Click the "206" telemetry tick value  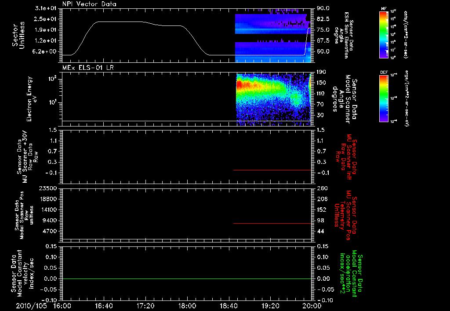click(x=322, y=199)
